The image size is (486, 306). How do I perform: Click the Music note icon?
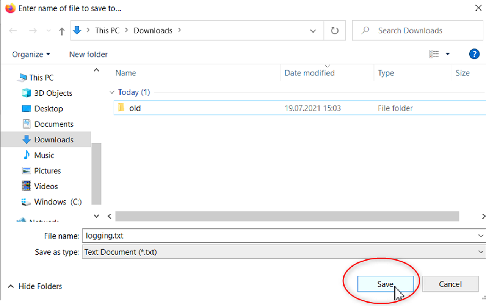[27, 155]
